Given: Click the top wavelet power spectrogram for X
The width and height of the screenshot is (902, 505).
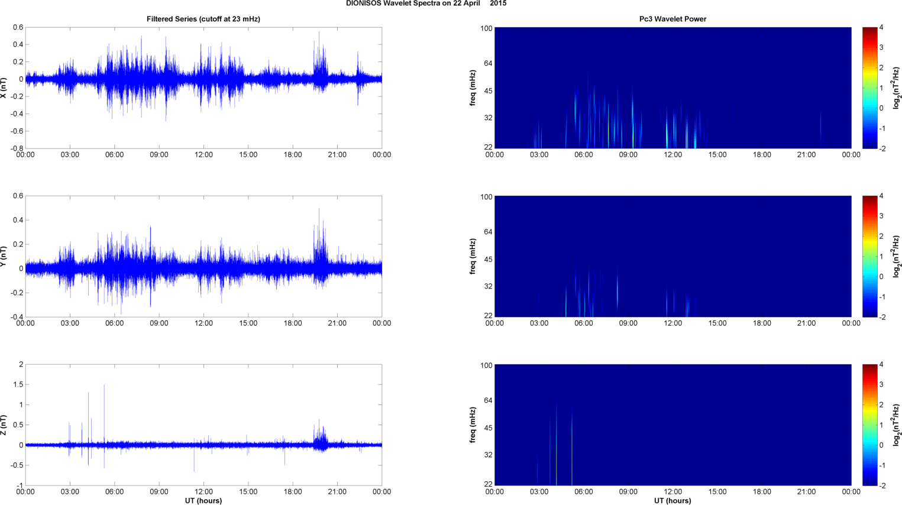Looking at the screenshot, I should click(673, 88).
